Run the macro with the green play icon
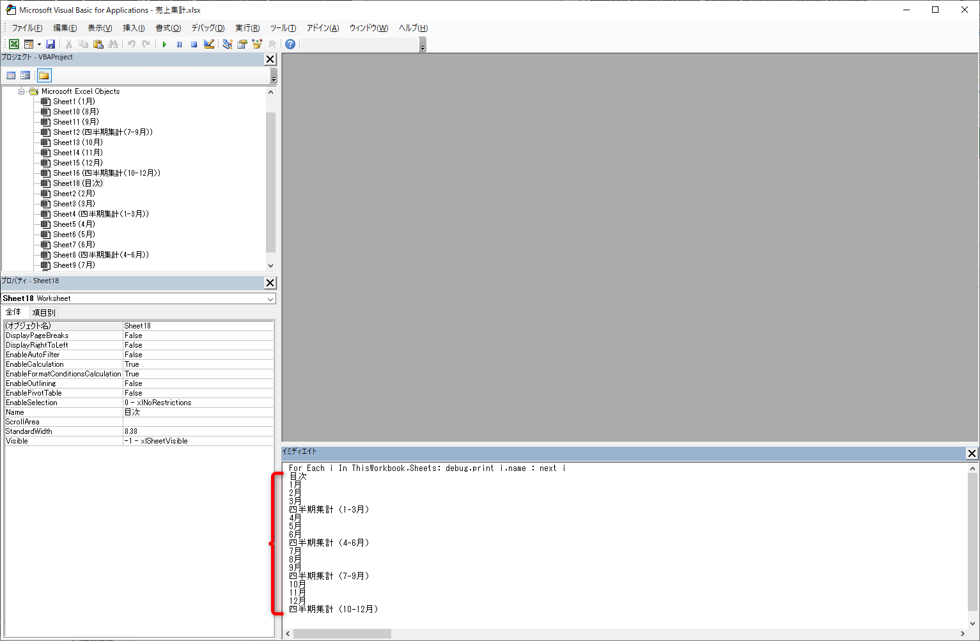This screenshot has height=641, width=980. pyautogui.click(x=164, y=44)
